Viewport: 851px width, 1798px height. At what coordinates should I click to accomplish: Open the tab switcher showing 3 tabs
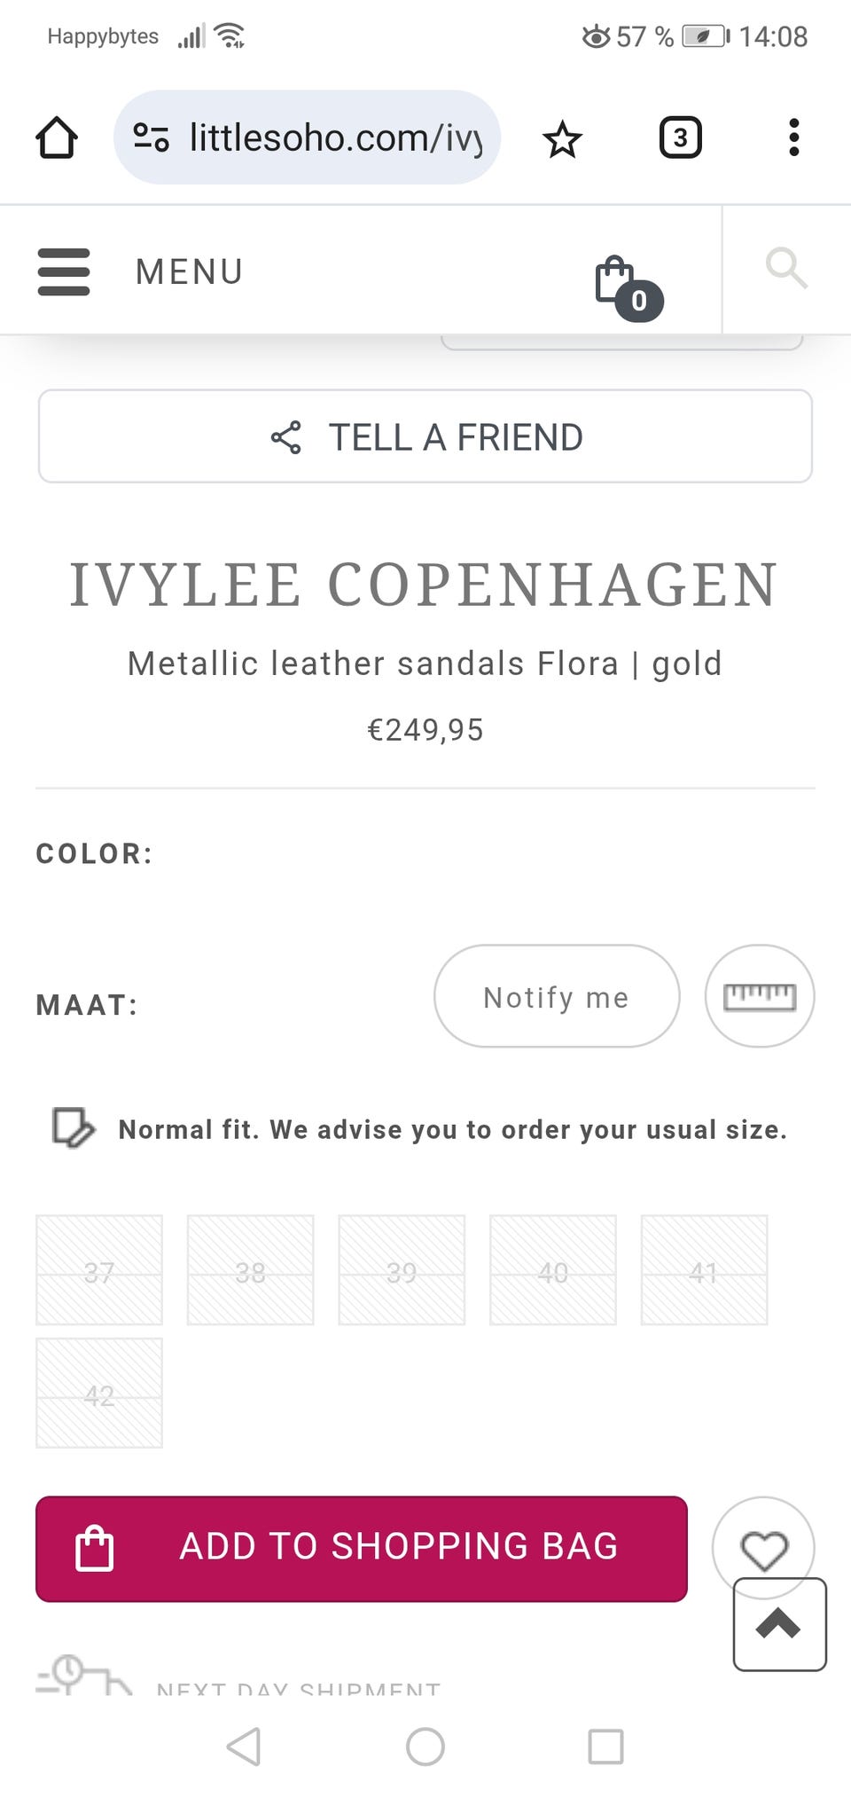coord(680,138)
